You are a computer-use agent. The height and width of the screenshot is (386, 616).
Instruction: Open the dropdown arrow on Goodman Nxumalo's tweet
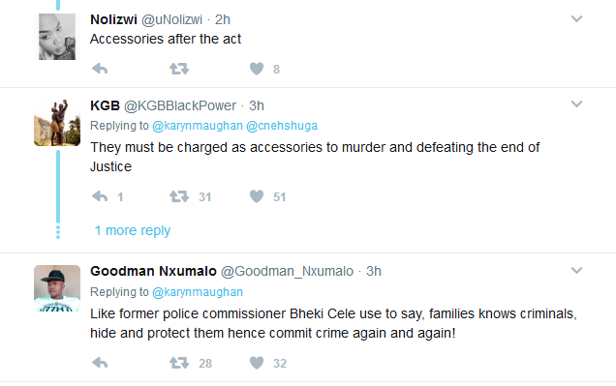(576, 270)
